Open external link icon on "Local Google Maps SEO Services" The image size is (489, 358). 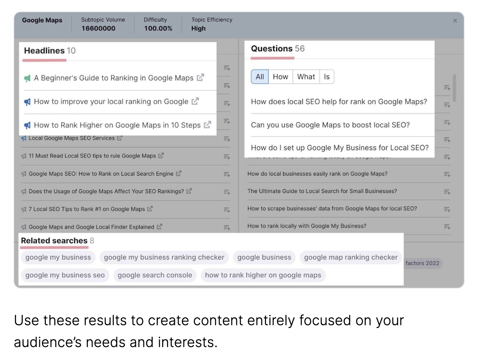(x=119, y=138)
